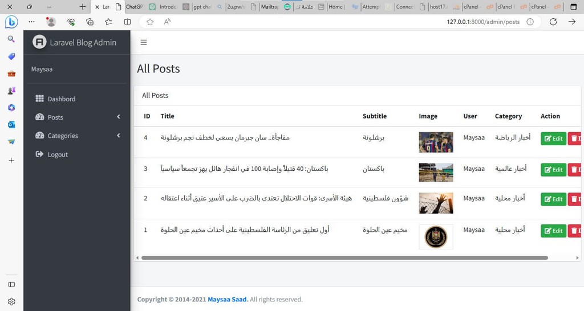Edit post 1 about مخيم عين الحلوة

pos(553,231)
